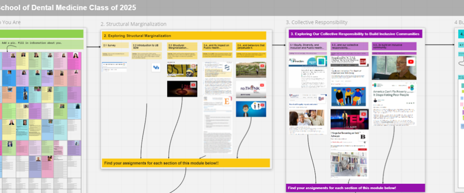Click the purple 'Exploring Our Collective Responsibility' title
464x193 pixels.
355,34
